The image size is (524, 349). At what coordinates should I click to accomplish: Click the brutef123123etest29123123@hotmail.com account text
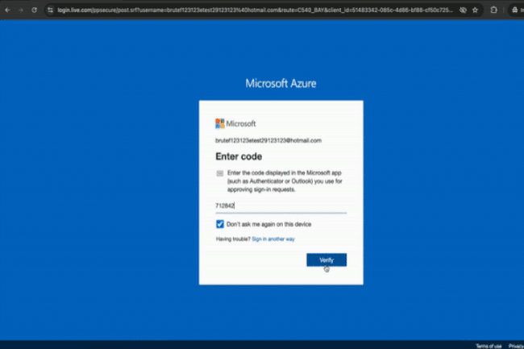[268, 140]
